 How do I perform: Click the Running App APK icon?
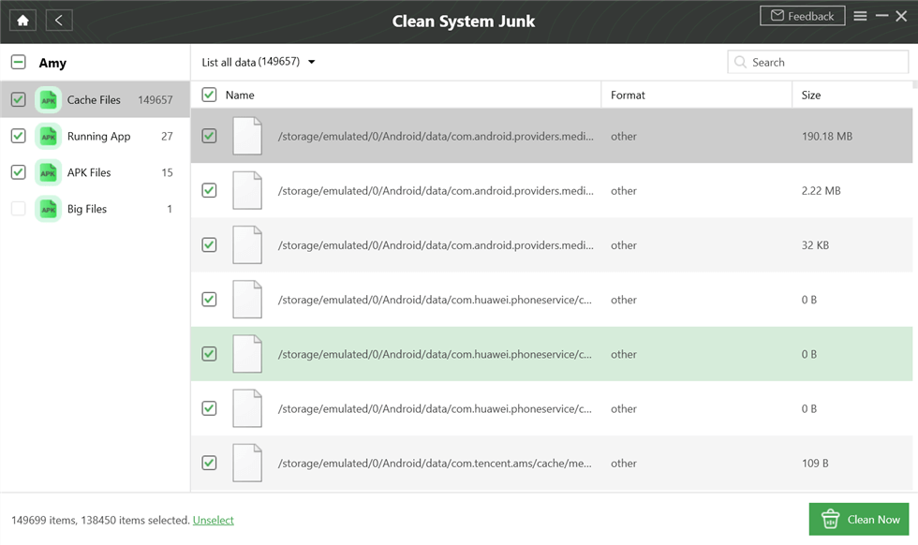click(x=48, y=137)
